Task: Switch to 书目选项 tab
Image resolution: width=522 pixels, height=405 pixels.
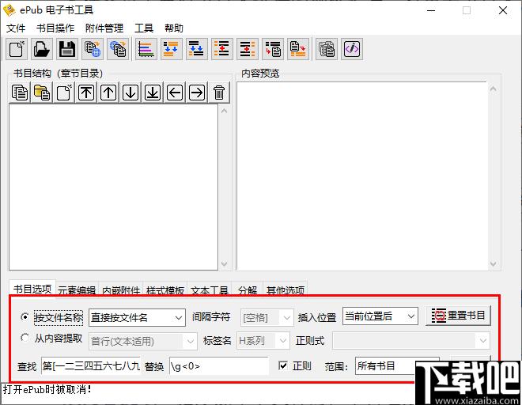Action: (x=32, y=289)
